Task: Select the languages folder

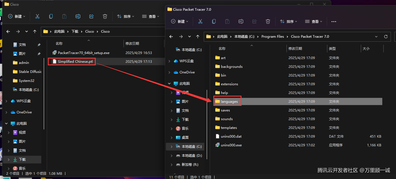Action: coord(226,101)
